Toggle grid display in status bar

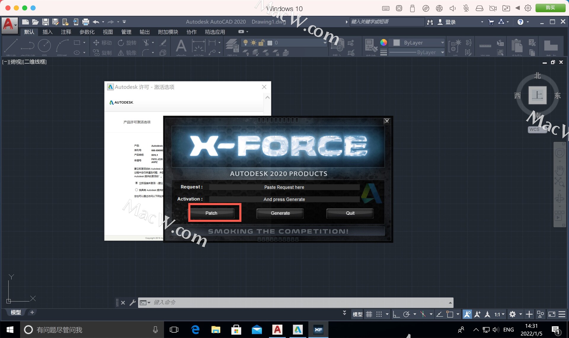tap(369, 314)
